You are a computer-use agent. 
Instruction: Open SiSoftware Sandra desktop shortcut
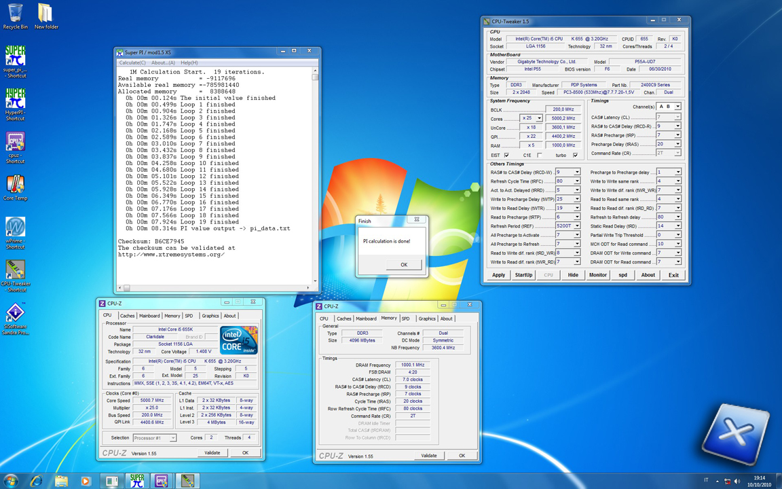[15, 314]
